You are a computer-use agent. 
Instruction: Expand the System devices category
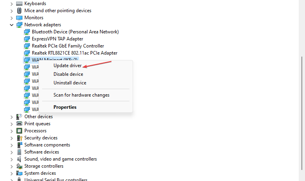pos(11,173)
